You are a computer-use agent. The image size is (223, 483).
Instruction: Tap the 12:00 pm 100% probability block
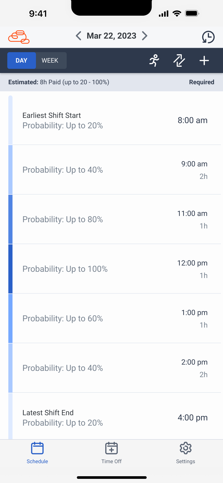tap(115, 269)
